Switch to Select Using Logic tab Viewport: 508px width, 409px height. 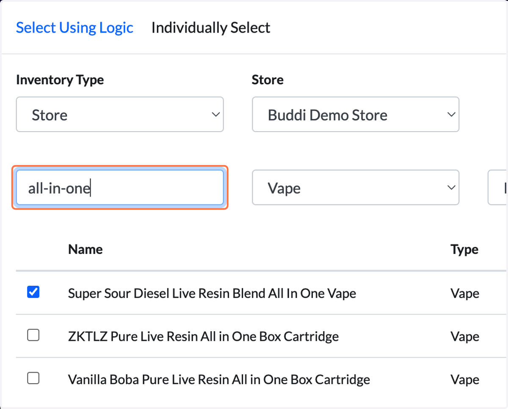(x=75, y=28)
